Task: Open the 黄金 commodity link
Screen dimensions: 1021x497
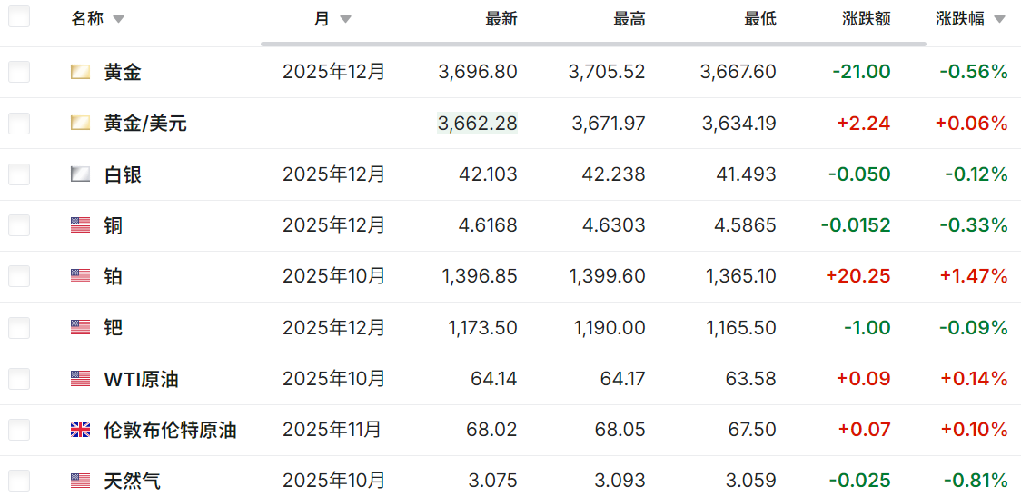Action: tap(123, 73)
